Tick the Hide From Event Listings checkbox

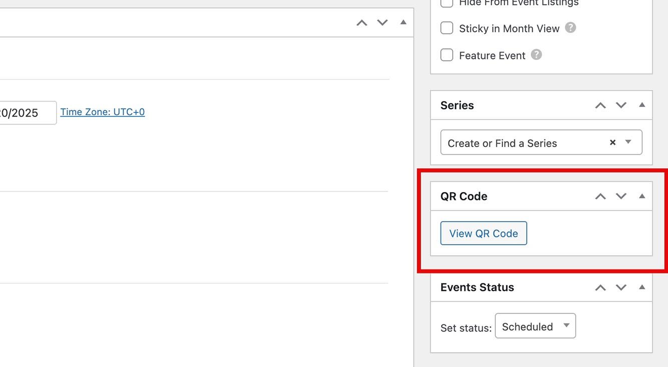447,3
